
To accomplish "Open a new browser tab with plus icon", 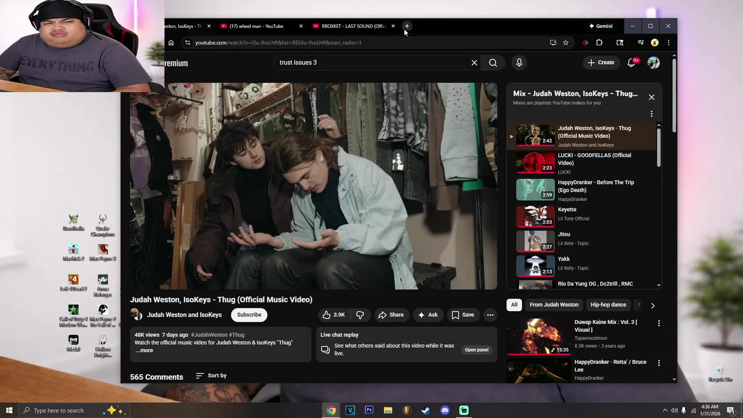I will point(407,26).
